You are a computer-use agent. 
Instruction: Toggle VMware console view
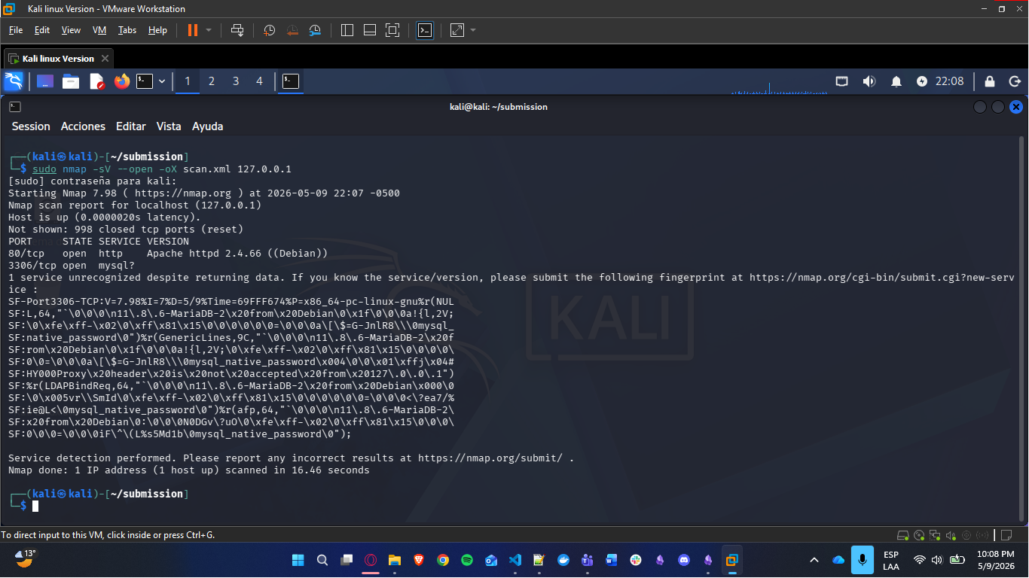tap(425, 30)
